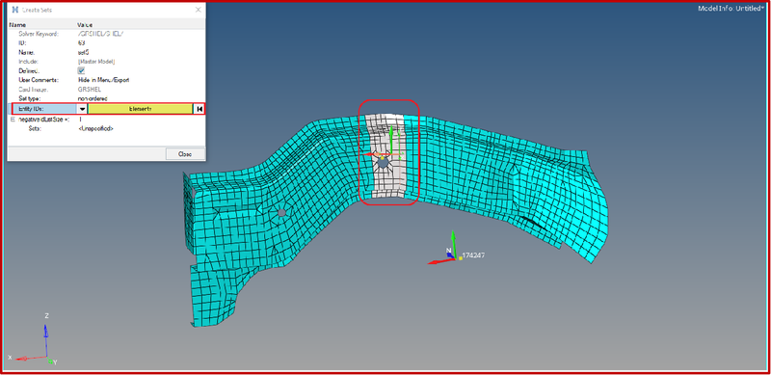Toggle the Defined checkbox
771x375 pixels.
point(82,71)
